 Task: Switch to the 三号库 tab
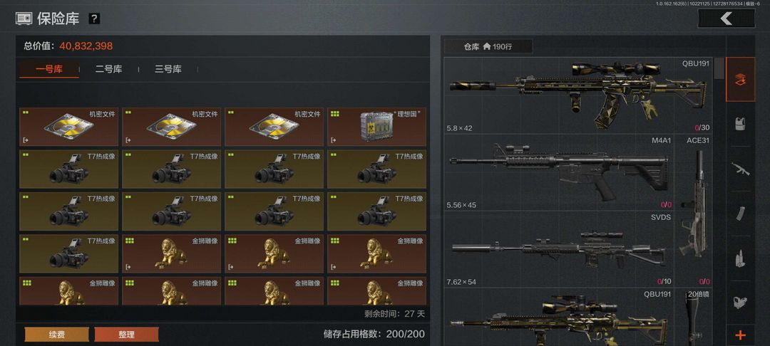(168, 69)
